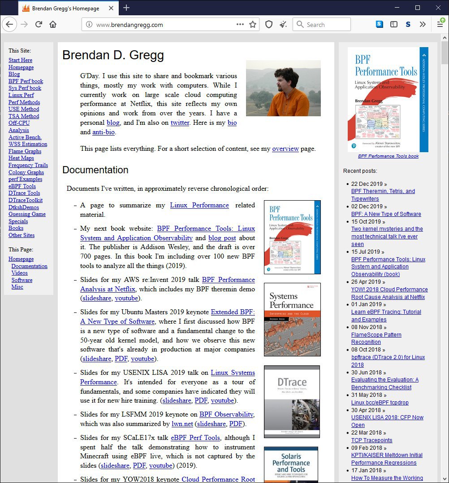Open the overview page link
This screenshot has width=449, height=483.
[x=285, y=149]
